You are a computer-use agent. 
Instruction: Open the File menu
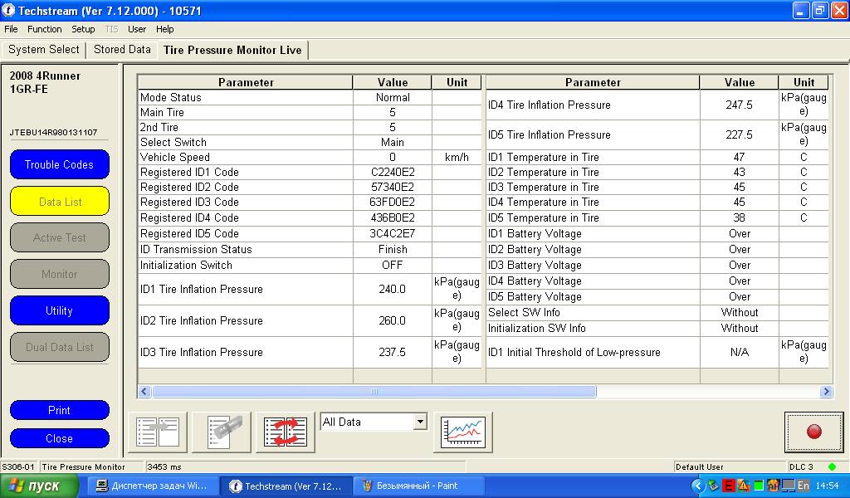pos(11,29)
